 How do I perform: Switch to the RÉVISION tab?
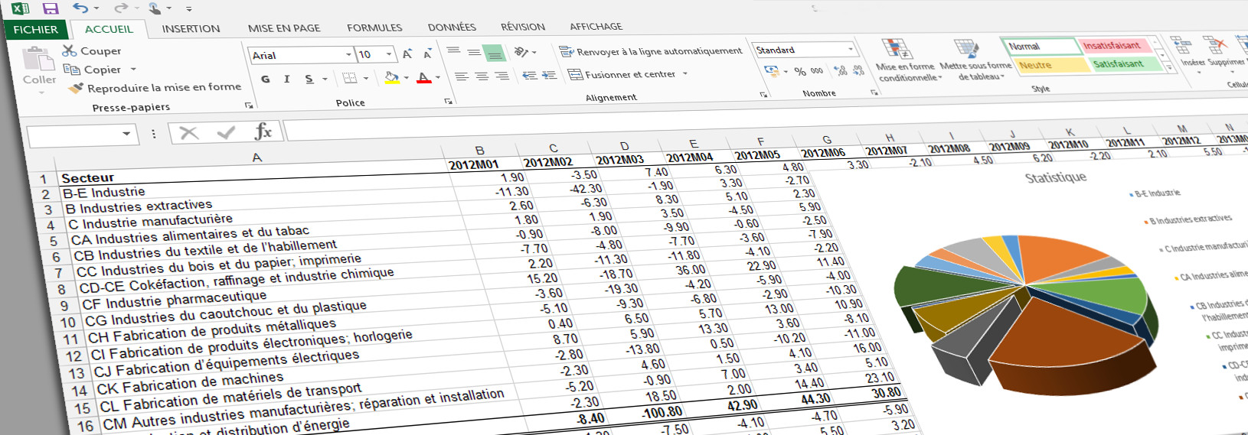[x=523, y=27]
